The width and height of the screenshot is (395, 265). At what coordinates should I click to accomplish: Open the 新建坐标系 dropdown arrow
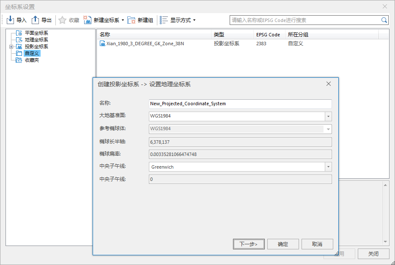123,20
